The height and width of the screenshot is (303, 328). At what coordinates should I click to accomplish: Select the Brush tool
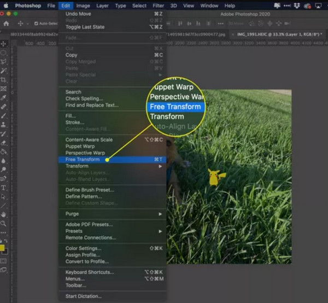click(x=3, y=116)
